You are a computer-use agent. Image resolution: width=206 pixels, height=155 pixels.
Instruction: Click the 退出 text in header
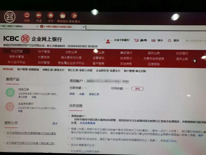176,40
